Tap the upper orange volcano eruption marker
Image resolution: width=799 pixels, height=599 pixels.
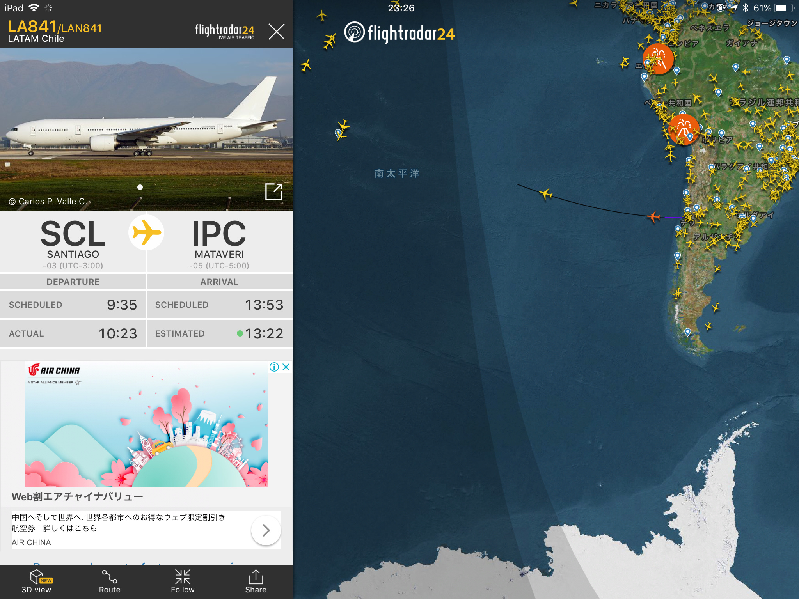tap(658, 59)
